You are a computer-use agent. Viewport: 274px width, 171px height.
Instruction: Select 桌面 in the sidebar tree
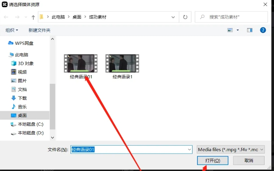(25, 115)
